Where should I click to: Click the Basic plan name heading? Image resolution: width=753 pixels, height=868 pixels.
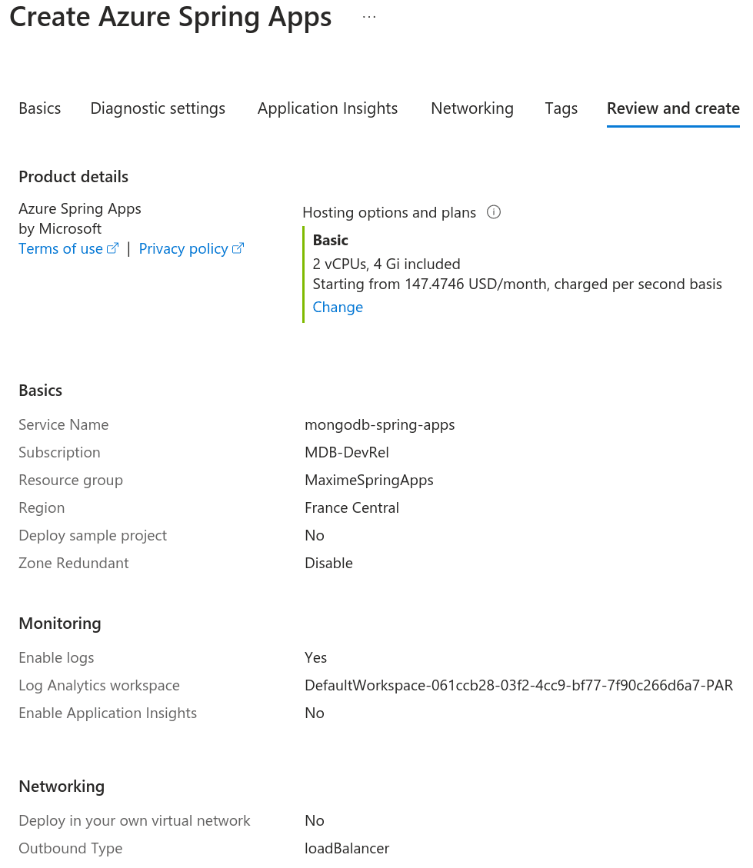click(x=331, y=240)
